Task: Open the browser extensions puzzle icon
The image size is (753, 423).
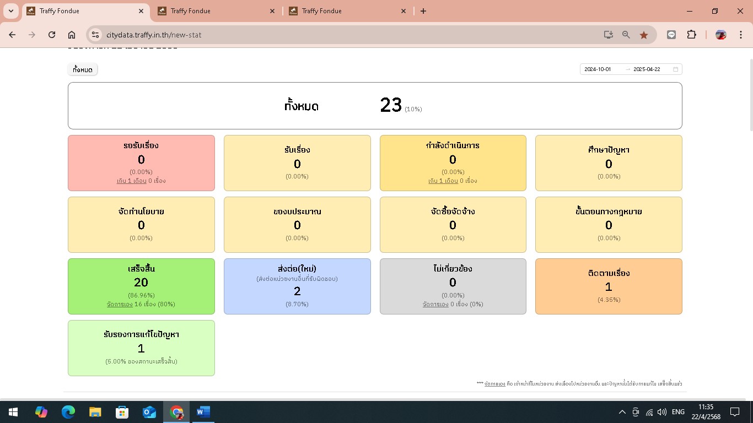Action: [691, 35]
